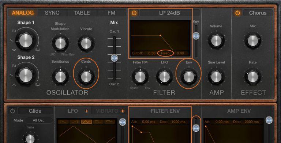
Task: Click the oscillator Cents knob
Action: [86, 77]
